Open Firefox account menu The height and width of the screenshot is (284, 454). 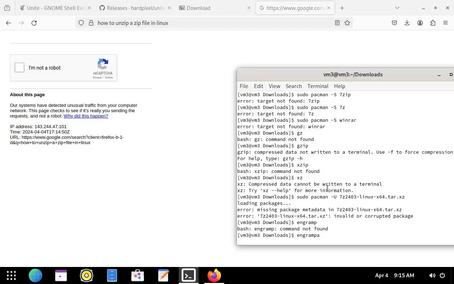[x=420, y=23]
